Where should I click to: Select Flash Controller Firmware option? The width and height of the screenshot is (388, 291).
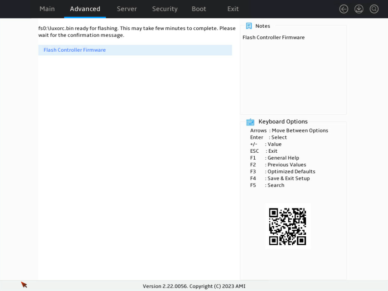coord(135,50)
